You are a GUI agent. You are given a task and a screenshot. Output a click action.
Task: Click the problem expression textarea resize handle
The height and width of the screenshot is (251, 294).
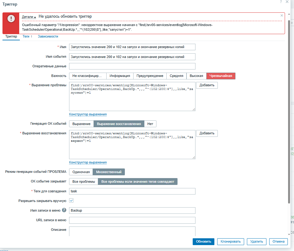coord(194,109)
